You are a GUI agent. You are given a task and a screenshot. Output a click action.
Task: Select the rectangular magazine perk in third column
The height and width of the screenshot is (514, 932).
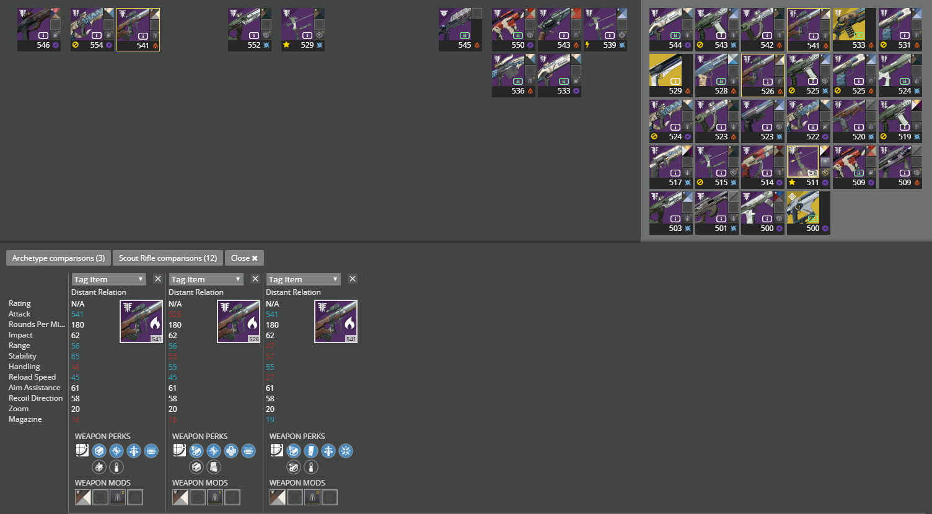[x=311, y=451]
